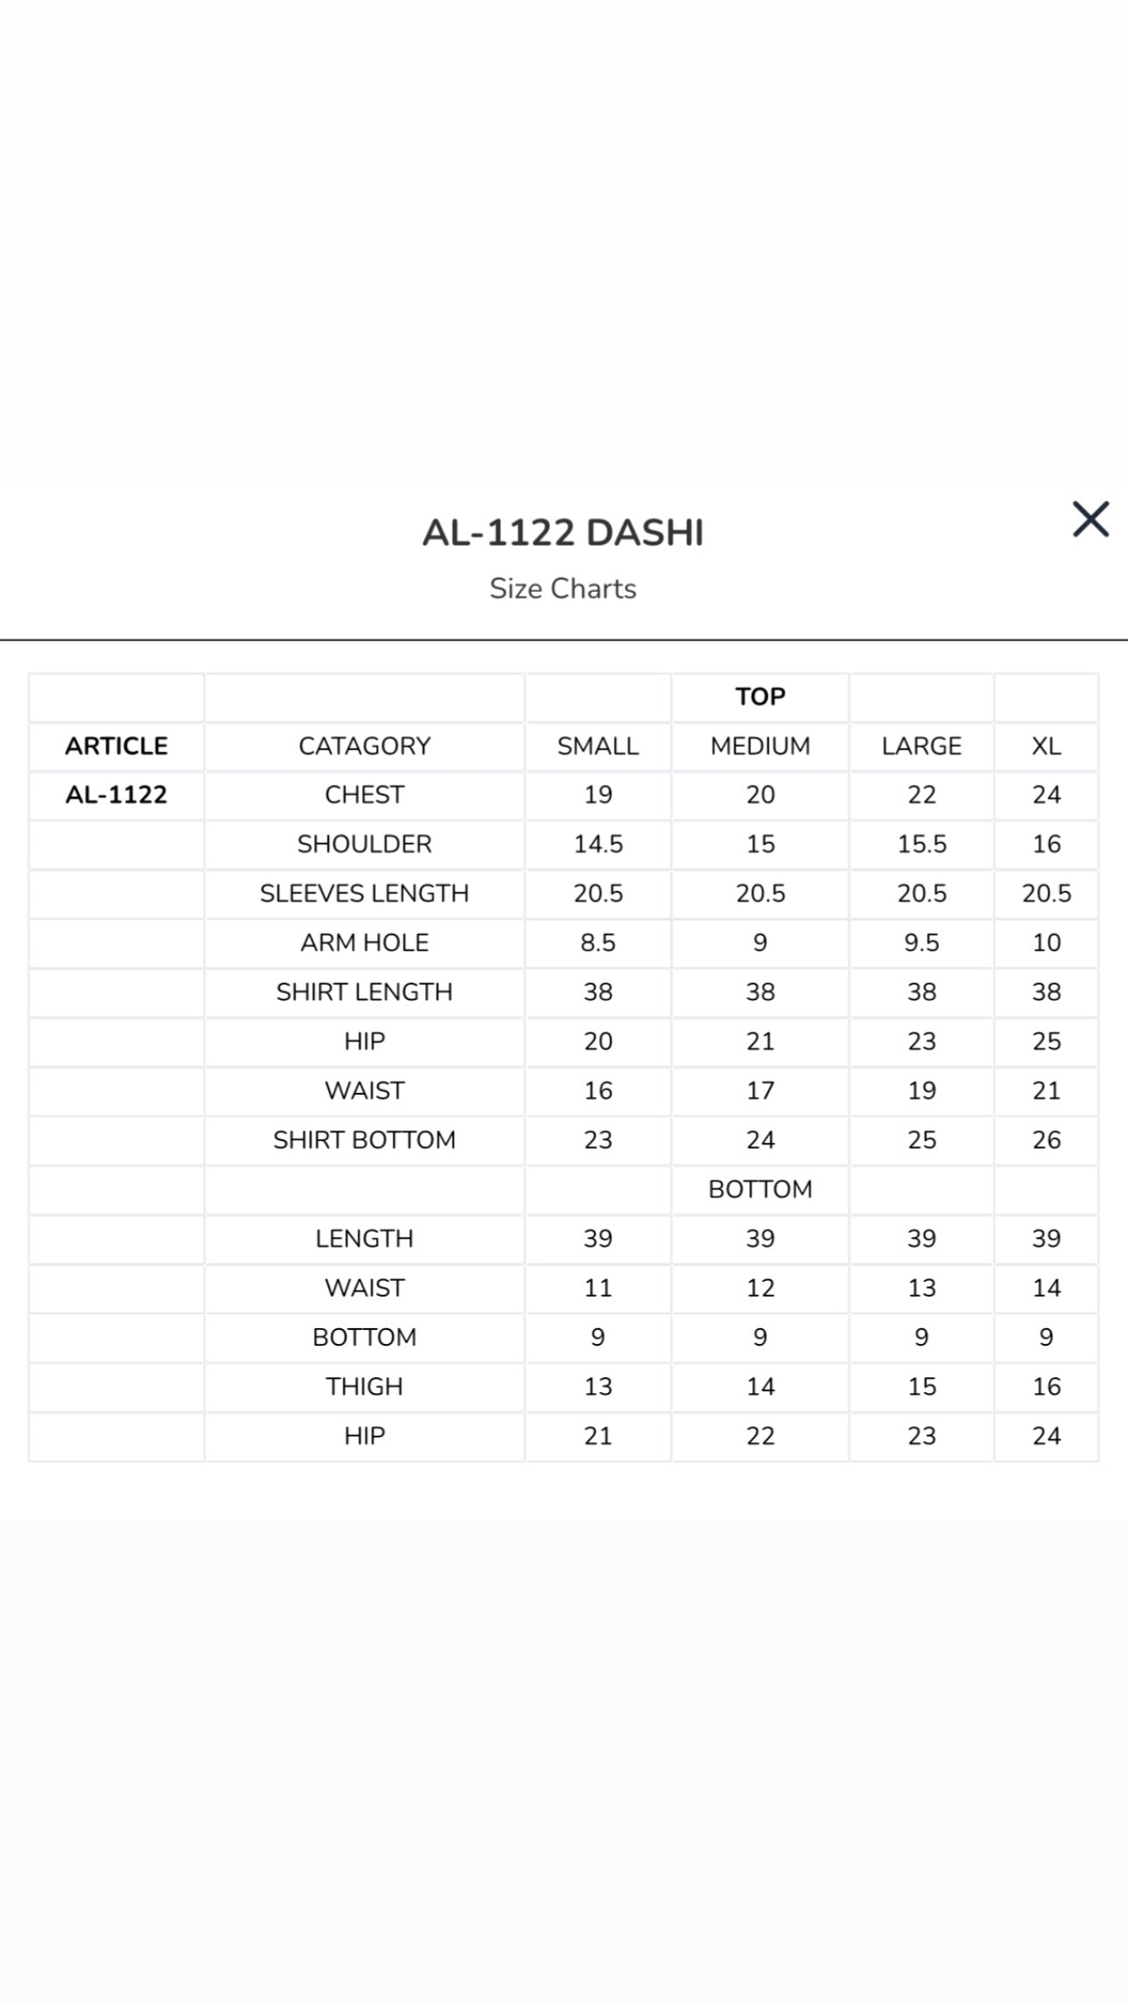The width and height of the screenshot is (1128, 2005).
Task: Select the Size Charts subtitle text
Action: click(563, 588)
